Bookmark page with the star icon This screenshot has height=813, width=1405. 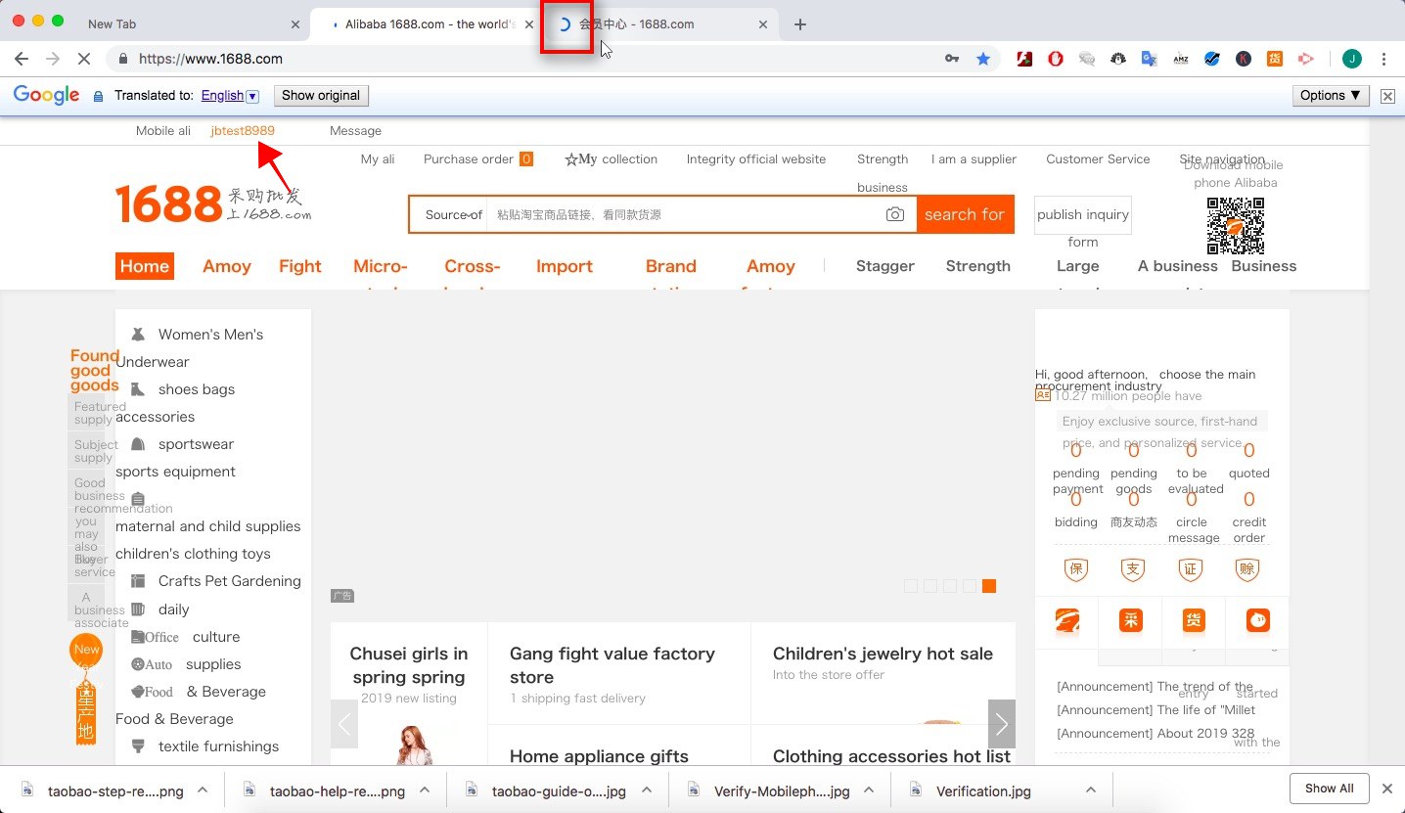coord(983,59)
